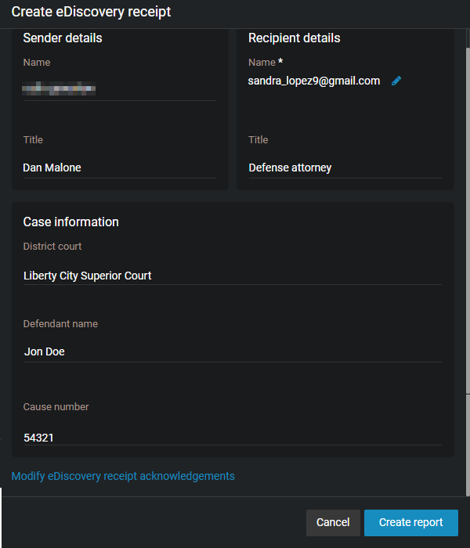The width and height of the screenshot is (470, 548).
Task: Click Cause number field '54321'
Action: pos(233,438)
